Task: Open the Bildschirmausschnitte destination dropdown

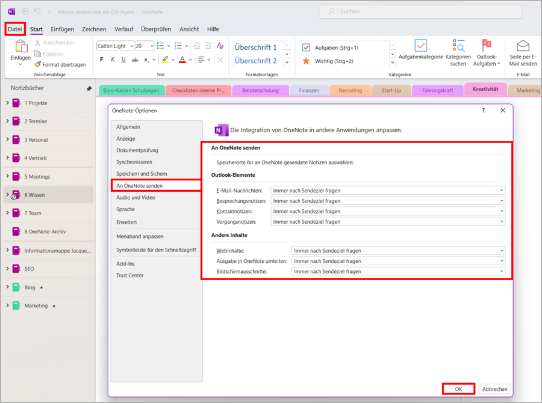Action: click(x=501, y=271)
